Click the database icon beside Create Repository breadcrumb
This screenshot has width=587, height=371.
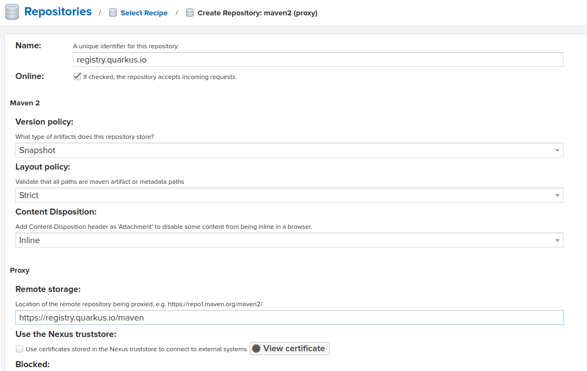pos(190,12)
